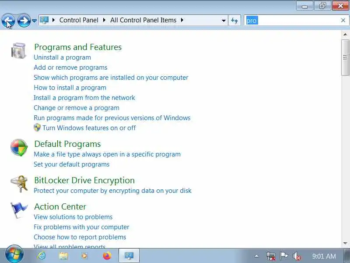Click the 9:01 AM clock

point(324,256)
